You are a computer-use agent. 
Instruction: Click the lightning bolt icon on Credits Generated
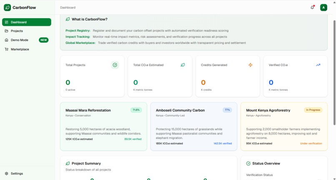250,65
